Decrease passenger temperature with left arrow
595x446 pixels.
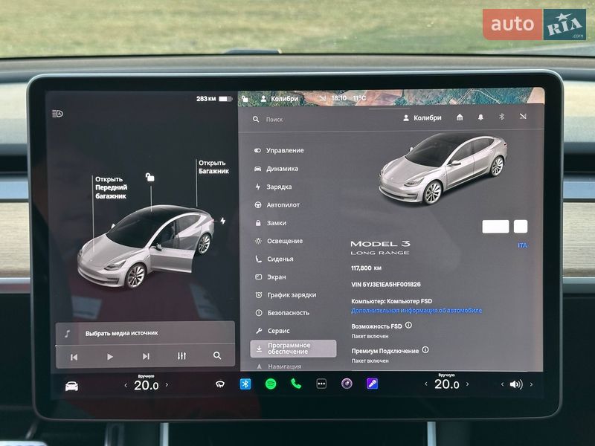pyautogui.click(x=426, y=384)
